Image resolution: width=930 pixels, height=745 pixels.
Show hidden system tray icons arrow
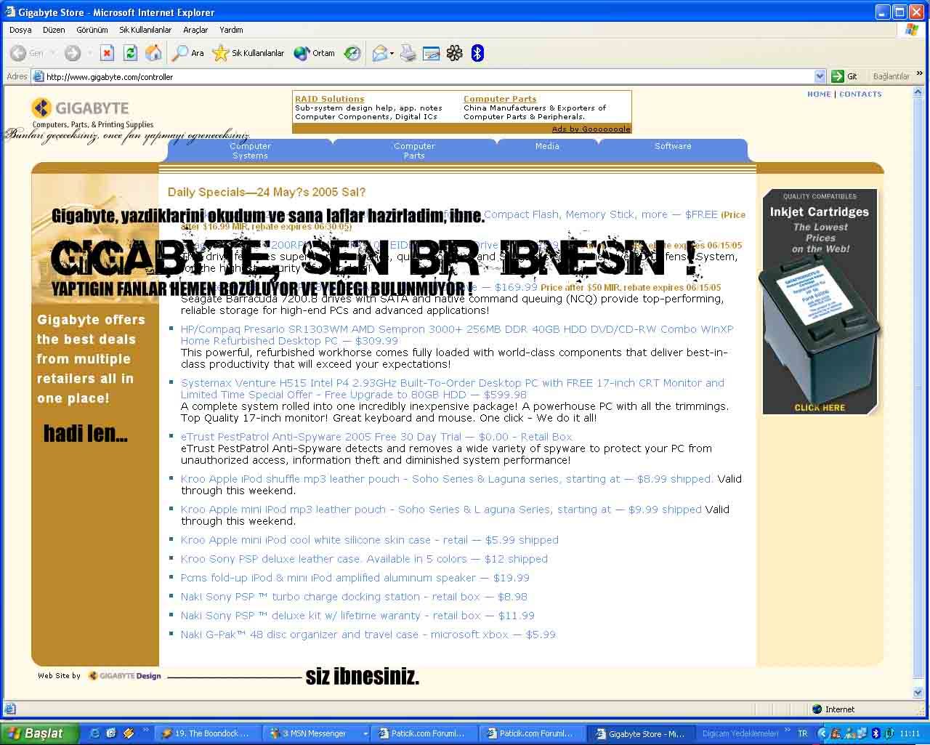pyautogui.click(x=822, y=733)
